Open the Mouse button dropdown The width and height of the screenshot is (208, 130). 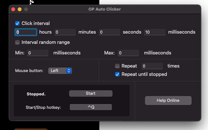coord(60,71)
